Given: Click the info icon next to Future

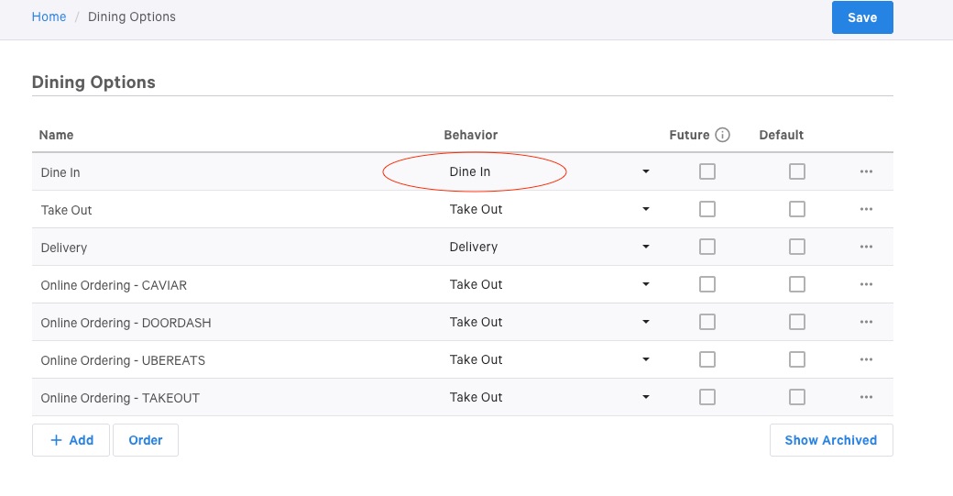Looking at the screenshot, I should click(722, 135).
